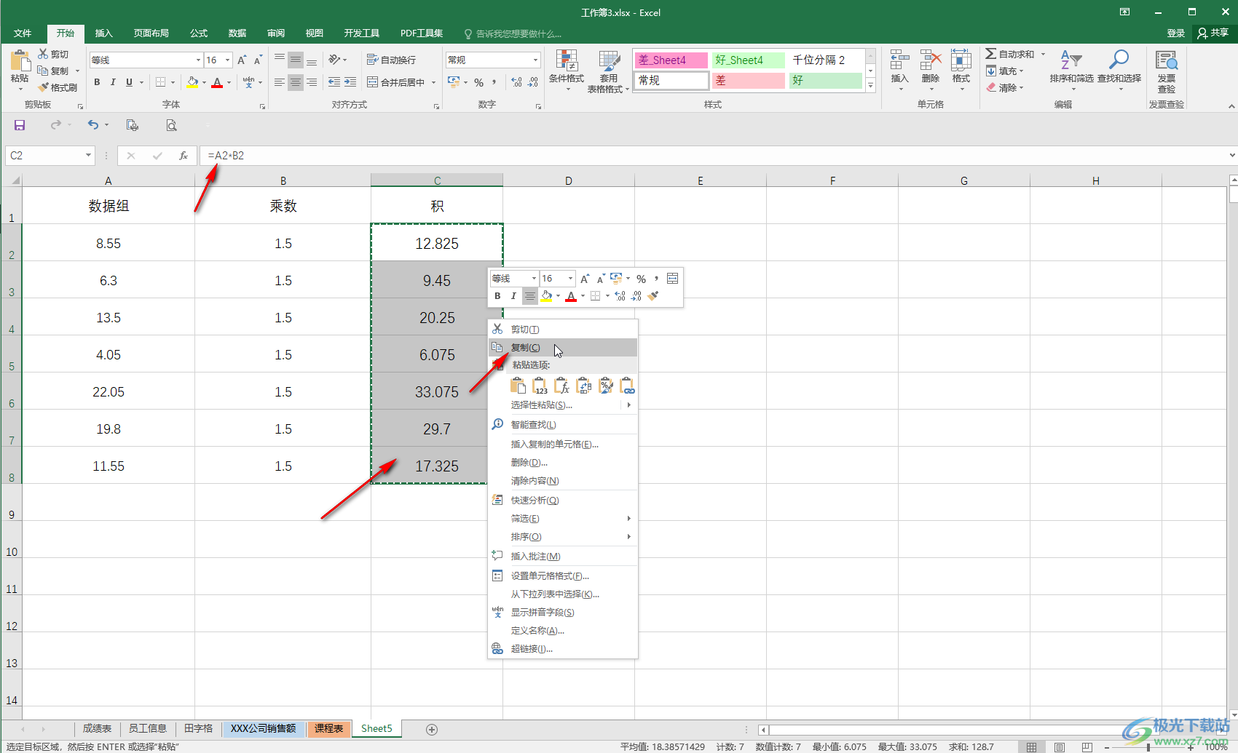Viewport: 1238px width, 753px height.
Task: Toggle center align in mini toolbar
Action: pyautogui.click(x=530, y=296)
